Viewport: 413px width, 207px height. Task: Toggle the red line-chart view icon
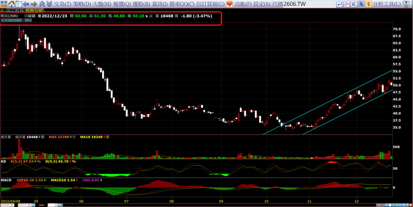[x=346, y=4]
